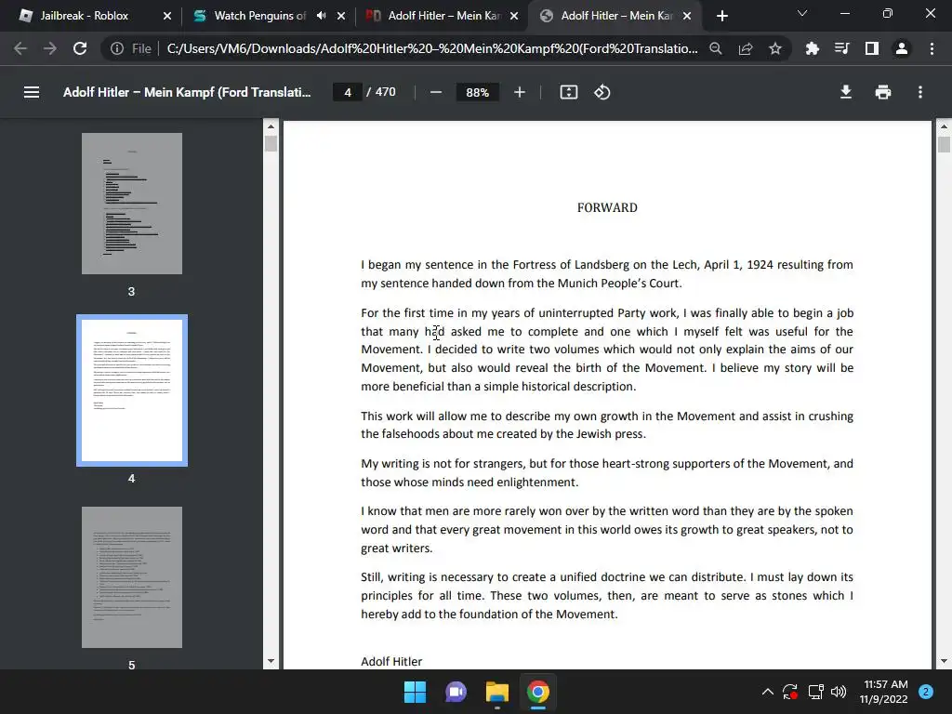Open Teams Chat from taskbar
This screenshot has height=714, width=952.
456,692
